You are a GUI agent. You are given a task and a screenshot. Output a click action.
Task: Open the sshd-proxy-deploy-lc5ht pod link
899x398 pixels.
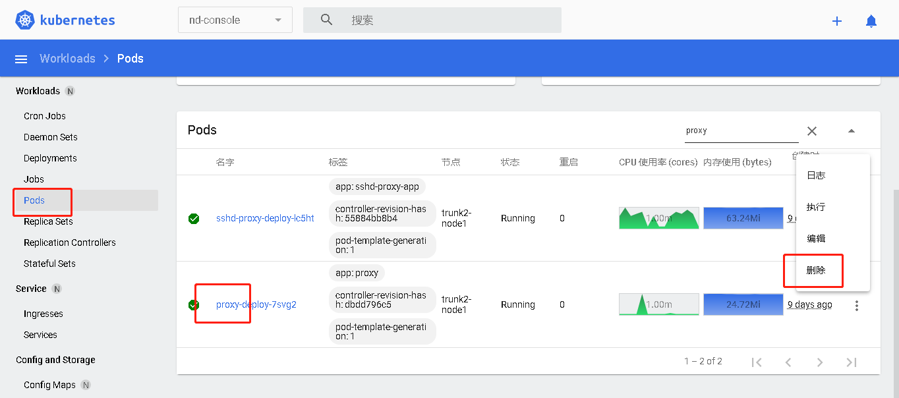coord(265,218)
